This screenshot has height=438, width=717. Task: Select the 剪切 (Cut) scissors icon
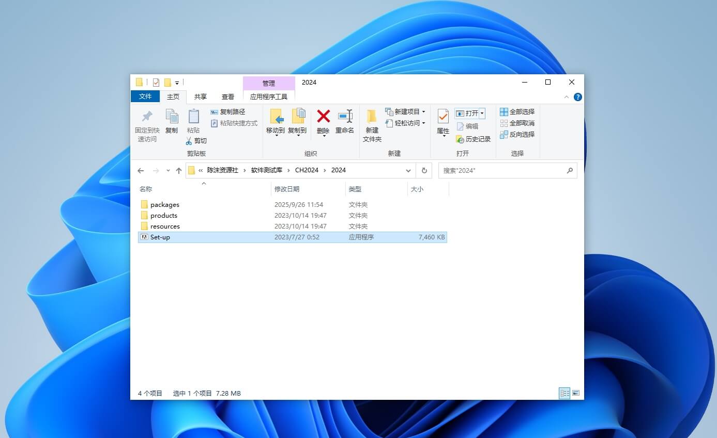point(190,140)
